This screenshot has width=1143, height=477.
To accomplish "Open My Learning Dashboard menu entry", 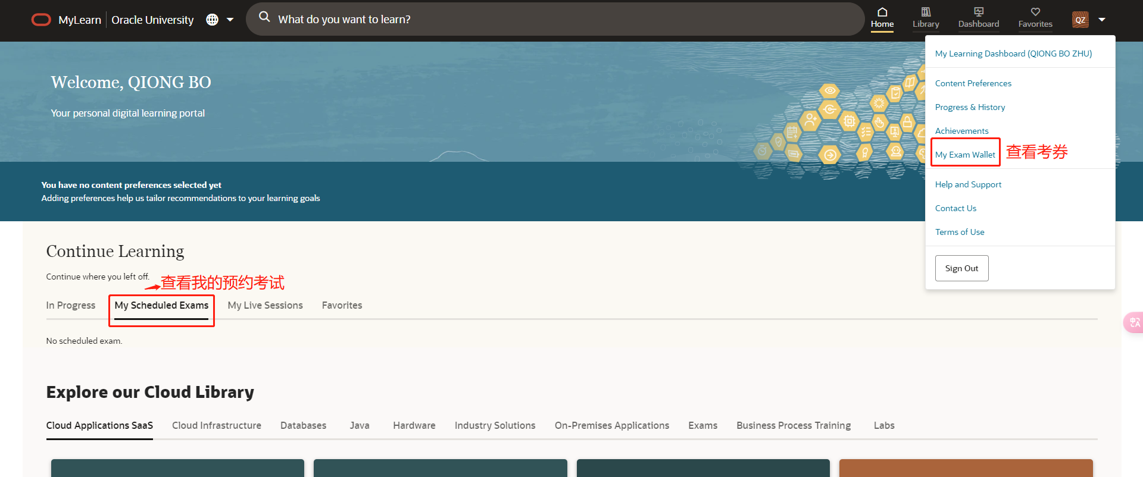I will pyautogui.click(x=1013, y=54).
